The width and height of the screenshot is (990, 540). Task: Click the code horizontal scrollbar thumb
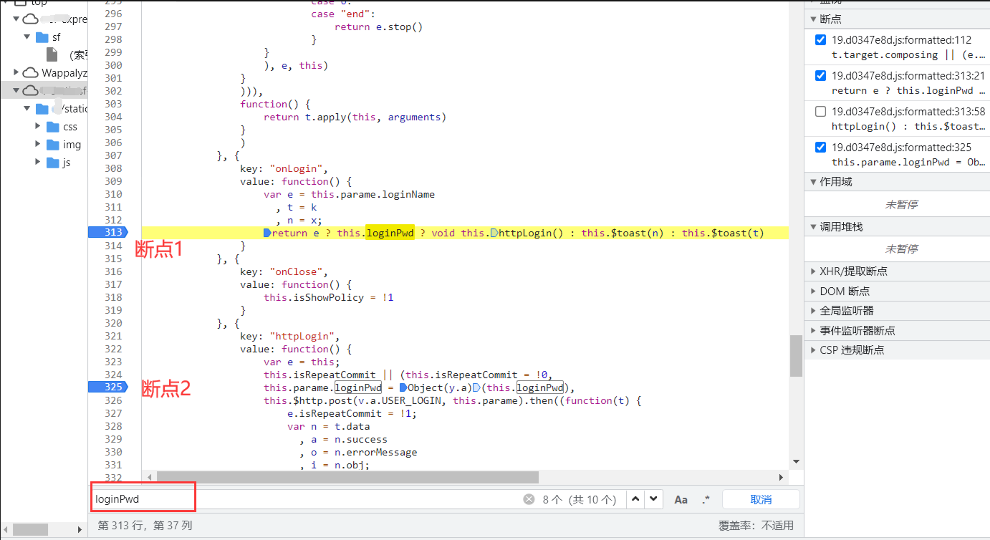click(347, 477)
